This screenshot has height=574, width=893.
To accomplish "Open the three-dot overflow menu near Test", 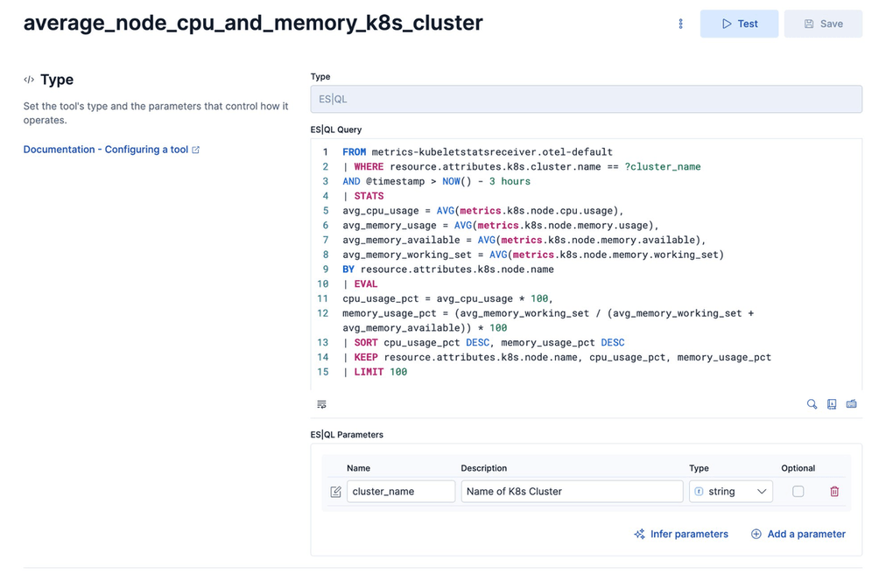I will pos(680,24).
